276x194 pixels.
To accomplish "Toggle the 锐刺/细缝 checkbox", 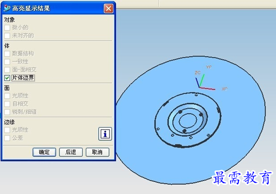I will [x=7, y=112].
